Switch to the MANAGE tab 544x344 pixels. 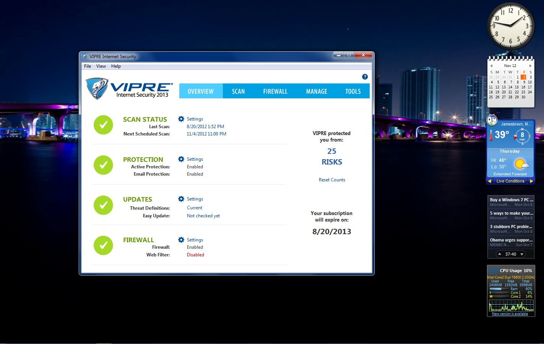317,91
